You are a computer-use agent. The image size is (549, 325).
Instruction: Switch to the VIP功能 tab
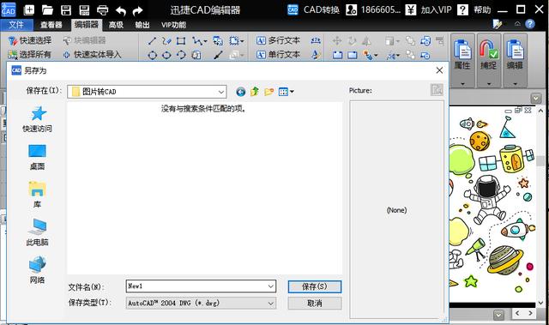[173, 25]
